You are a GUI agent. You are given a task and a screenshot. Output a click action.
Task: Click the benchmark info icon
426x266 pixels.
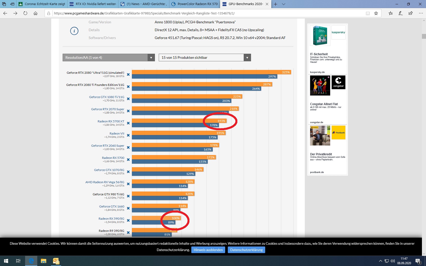[x=74, y=31]
